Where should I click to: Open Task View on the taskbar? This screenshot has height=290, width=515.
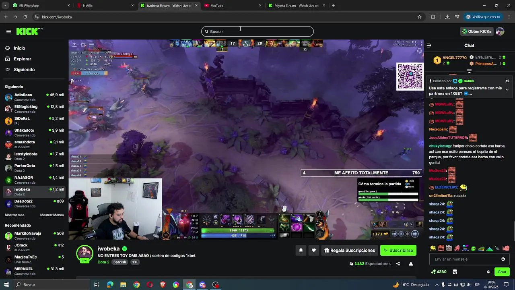[97, 285]
